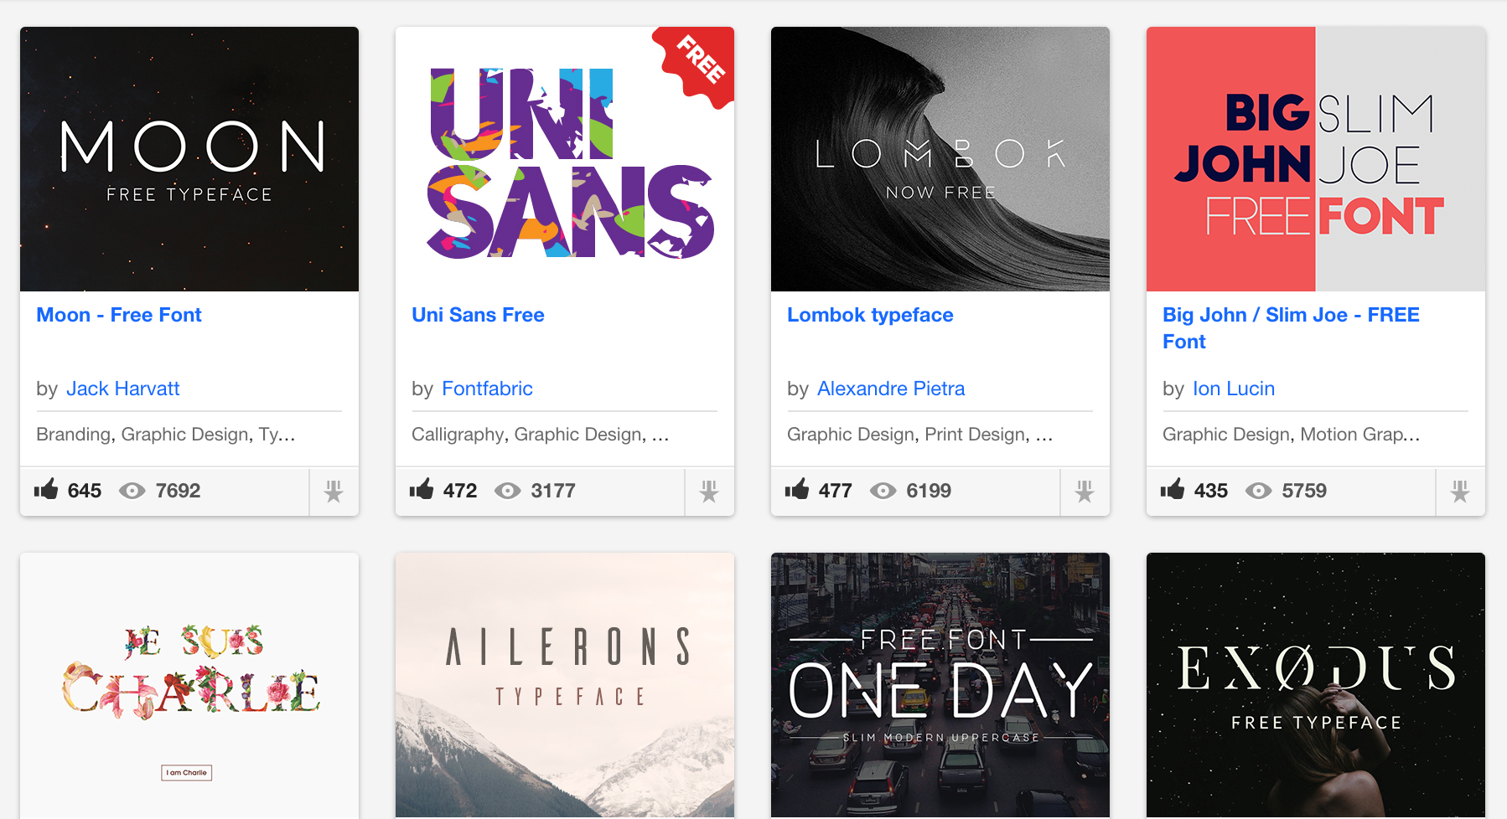Viewport: 1507px width, 819px height.
Task: Click the 5759 views count on Big John card
Action: 1304,491
